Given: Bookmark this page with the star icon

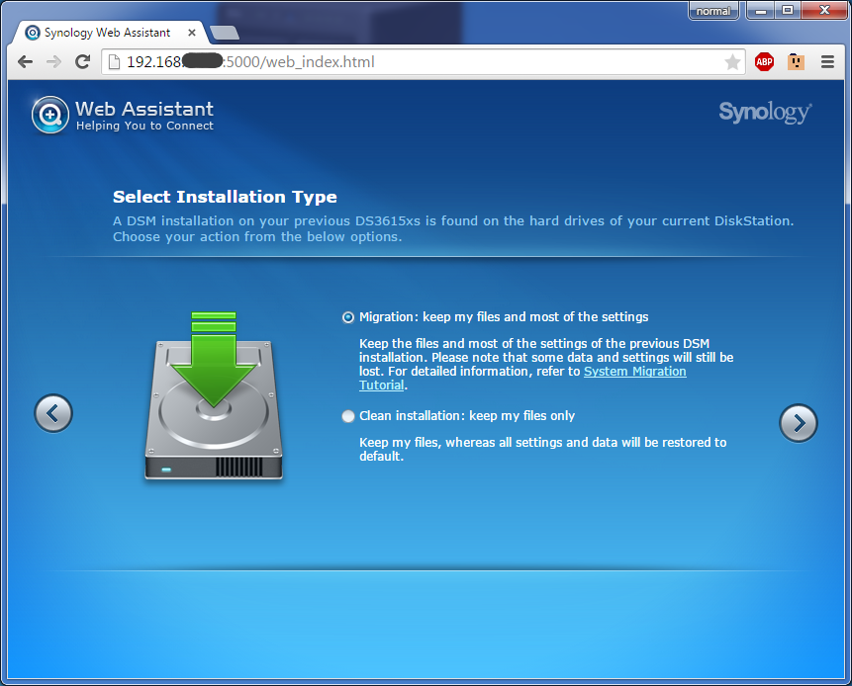Looking at the screenshot, I should 732,62.
